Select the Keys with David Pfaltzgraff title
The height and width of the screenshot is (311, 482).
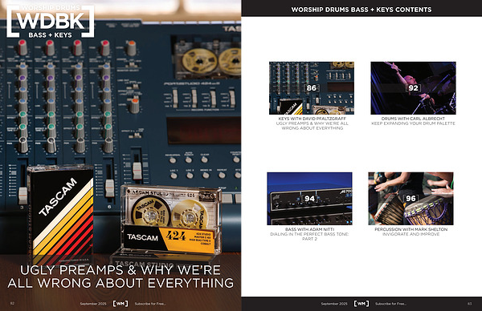click(x=312, y=119)
